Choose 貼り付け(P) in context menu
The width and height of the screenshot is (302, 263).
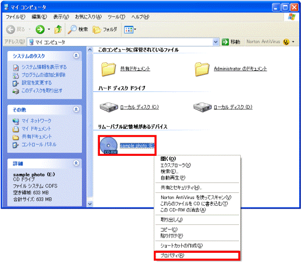tap(197, 236)
